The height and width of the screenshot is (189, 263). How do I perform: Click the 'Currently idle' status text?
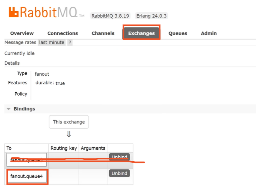pos(19,53)
